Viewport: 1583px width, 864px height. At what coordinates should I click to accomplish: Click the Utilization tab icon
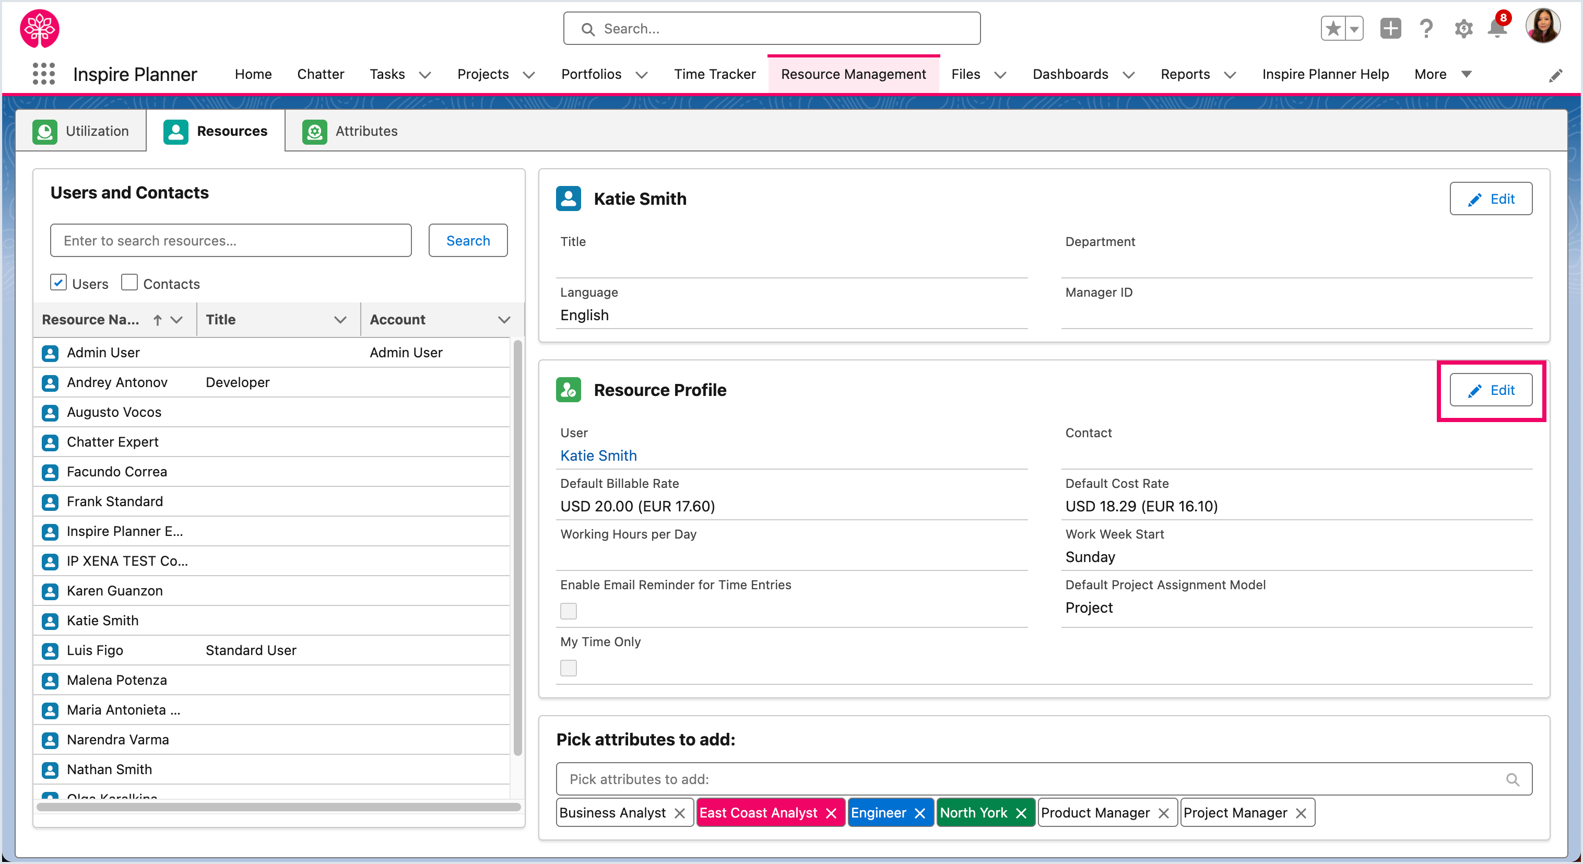(45, 132)
